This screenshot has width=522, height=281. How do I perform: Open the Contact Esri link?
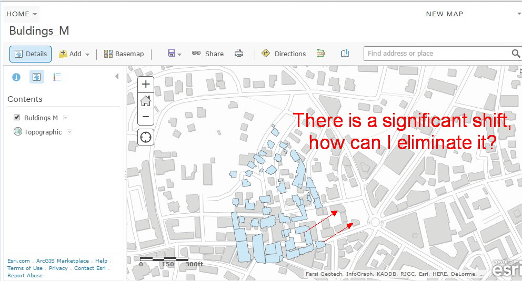click(x=90, y=268)
